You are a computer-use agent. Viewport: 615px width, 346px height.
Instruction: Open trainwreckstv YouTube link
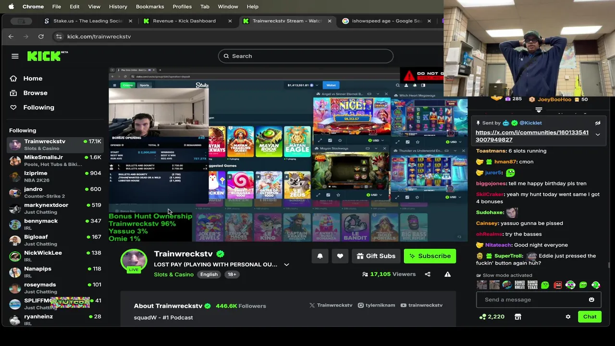click(x=421, y=305)
